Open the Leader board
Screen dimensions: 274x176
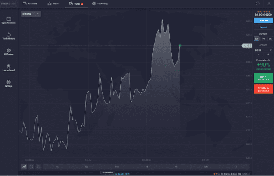pyautogui.click(x=8, y=68)
